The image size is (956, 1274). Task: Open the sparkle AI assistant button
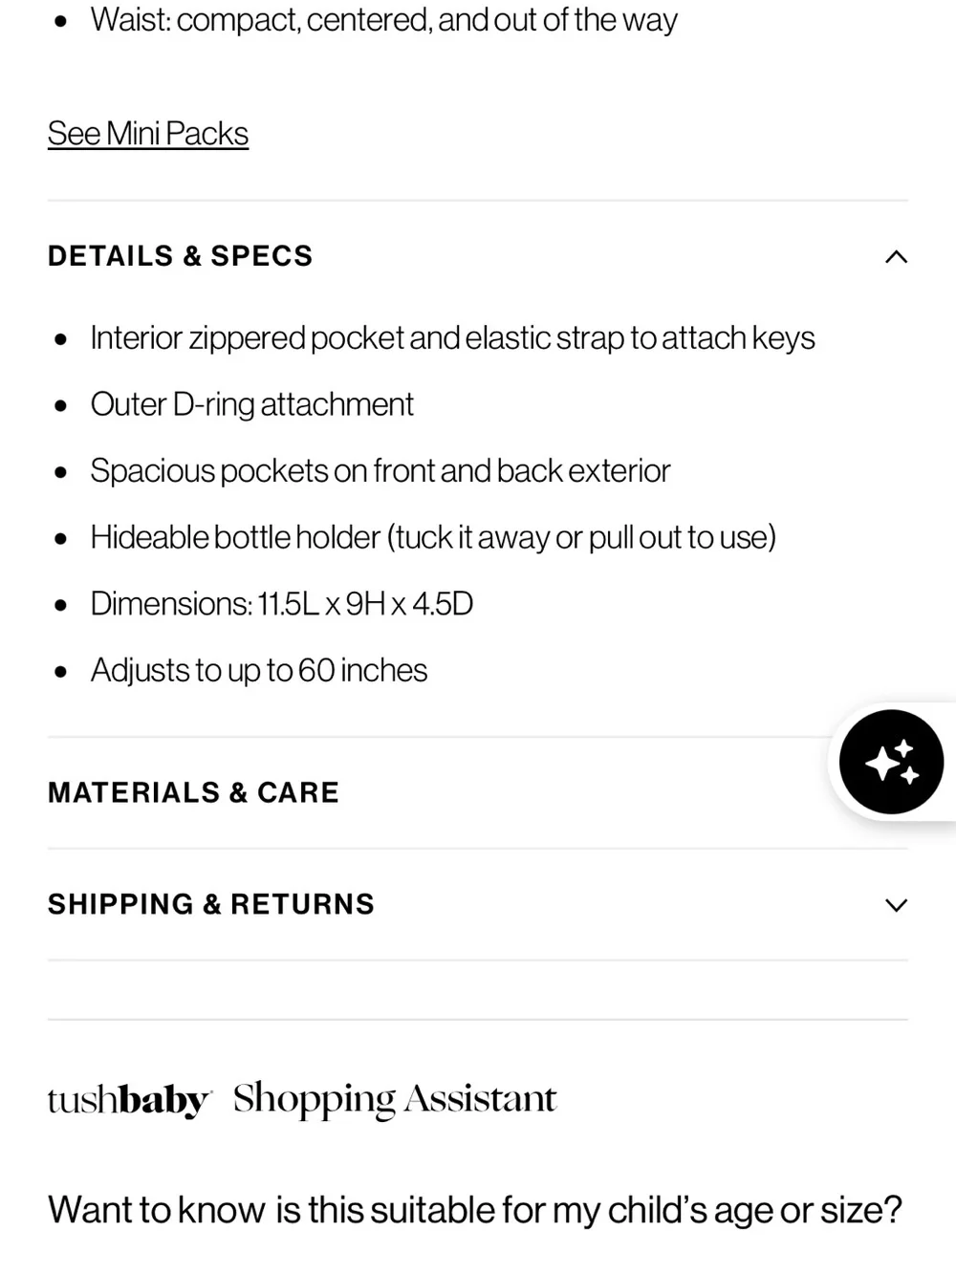(x=891, y=762)
